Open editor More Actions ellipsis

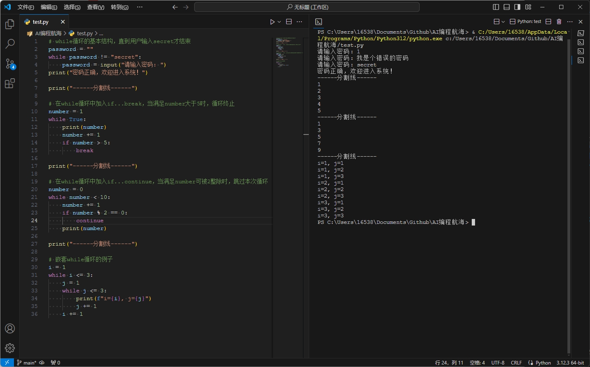pos(299,22)
